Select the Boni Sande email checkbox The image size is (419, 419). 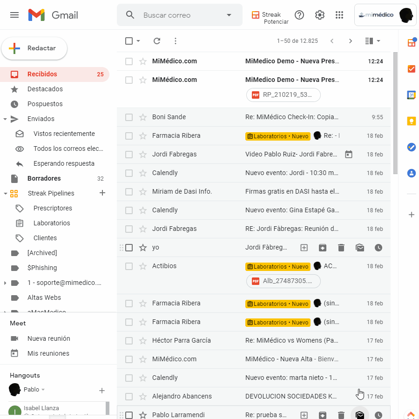point(129,117)
